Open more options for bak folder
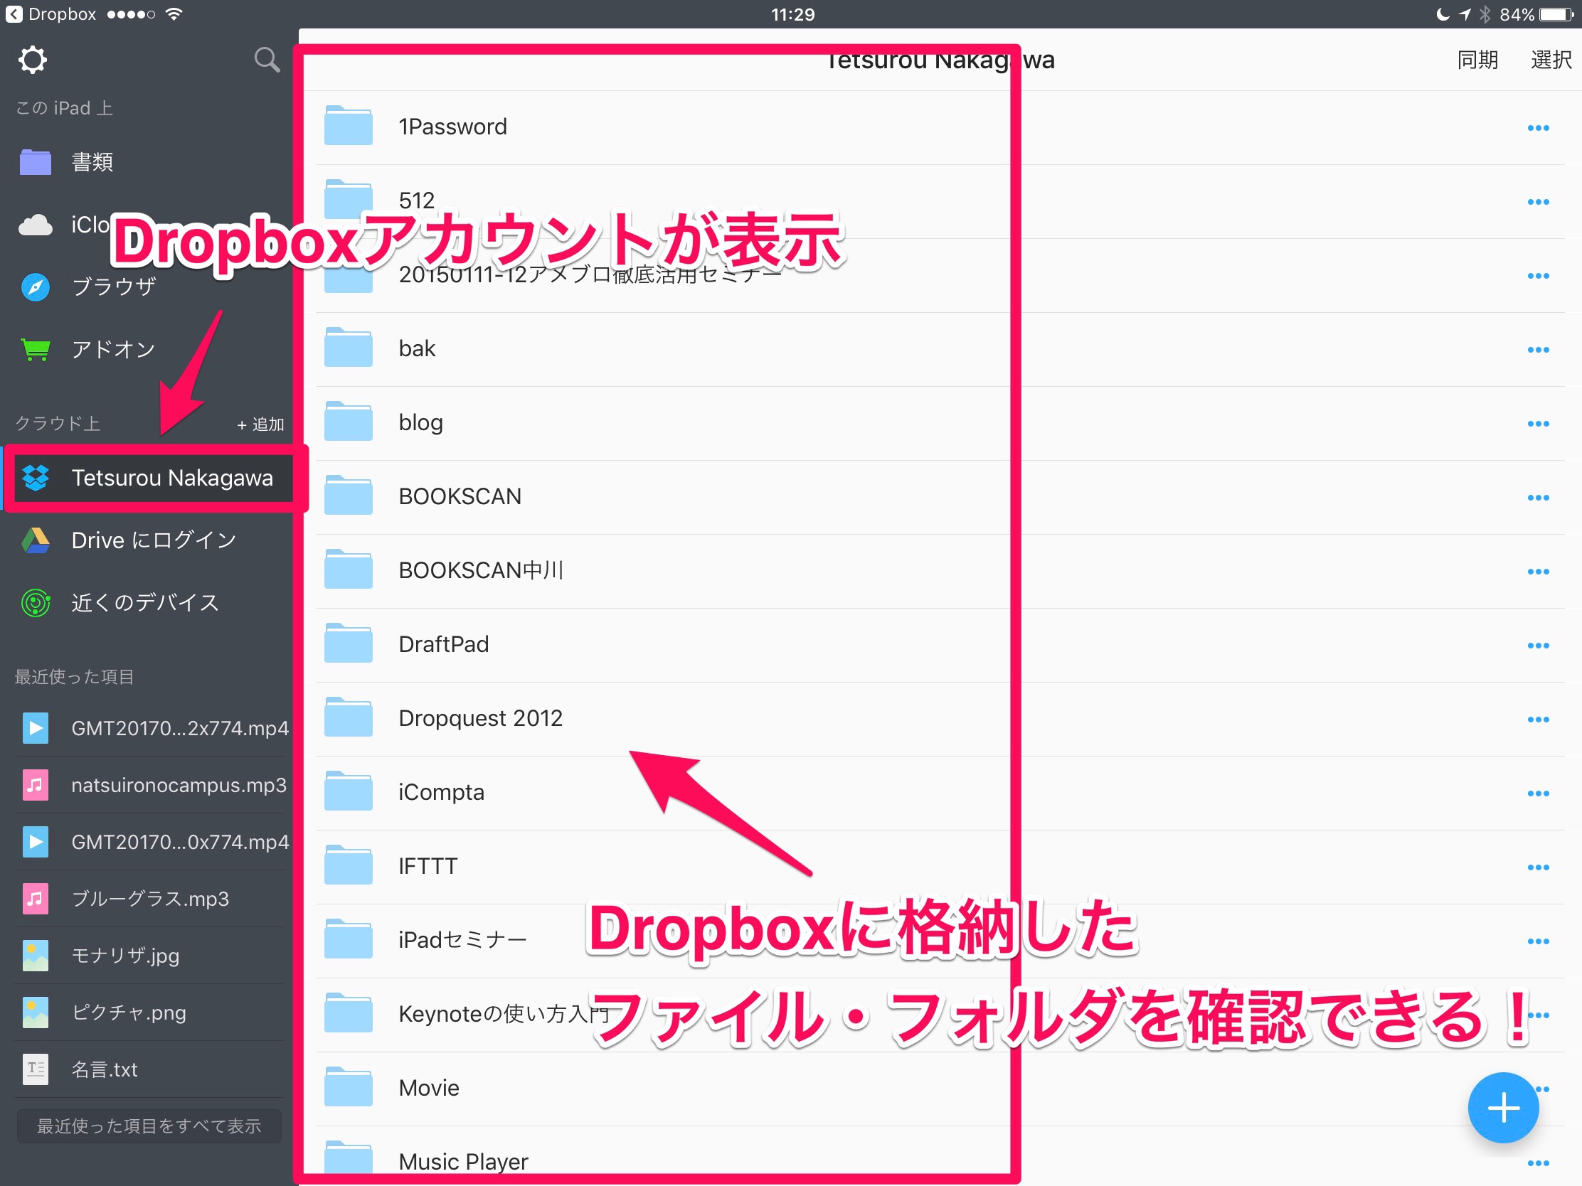 point(1538,350)
